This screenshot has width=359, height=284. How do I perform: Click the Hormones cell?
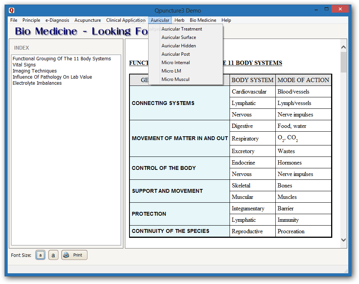(x=303, y=163)
